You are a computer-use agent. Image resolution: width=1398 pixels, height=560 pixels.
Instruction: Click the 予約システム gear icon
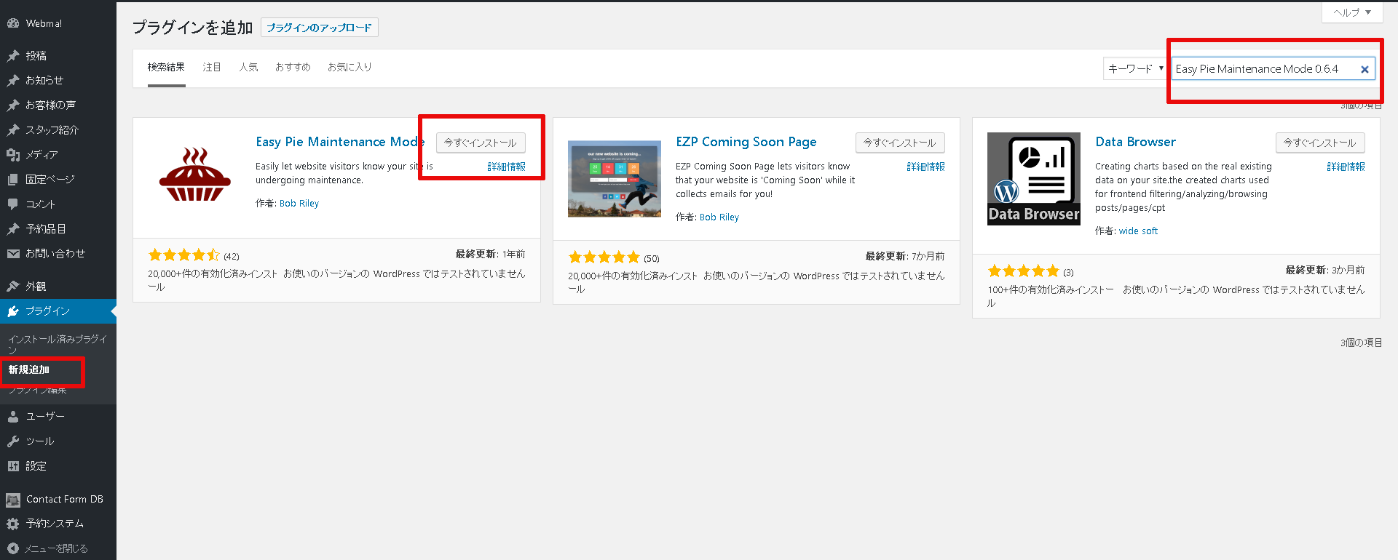coord(12,524)
